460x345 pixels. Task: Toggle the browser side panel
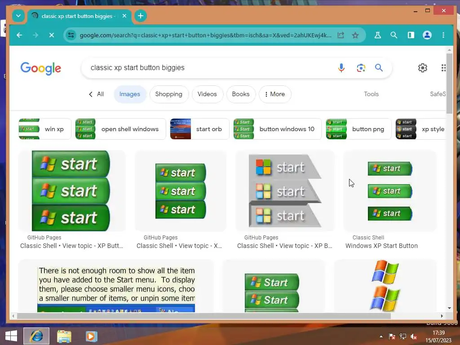click(411, 35)
